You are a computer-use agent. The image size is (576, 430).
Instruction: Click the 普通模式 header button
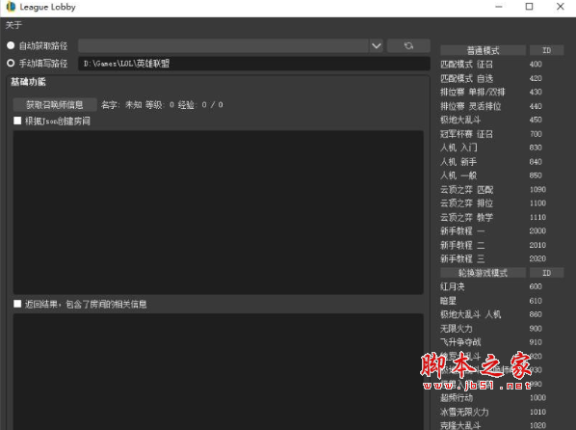point(483,50)
